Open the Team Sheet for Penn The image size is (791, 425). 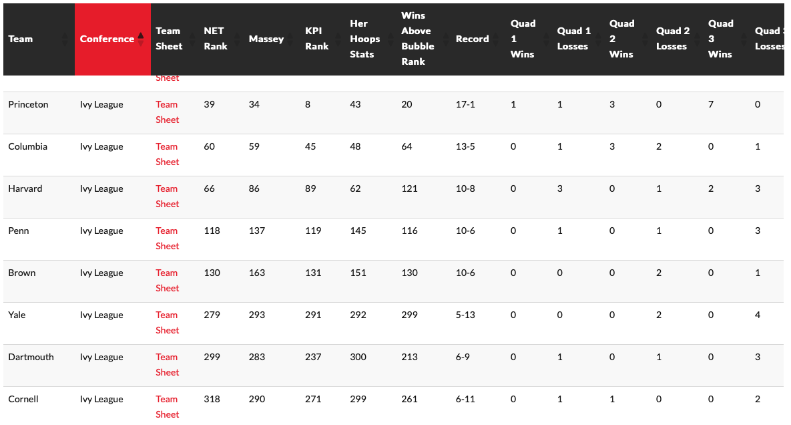click(x=167, y=238)
